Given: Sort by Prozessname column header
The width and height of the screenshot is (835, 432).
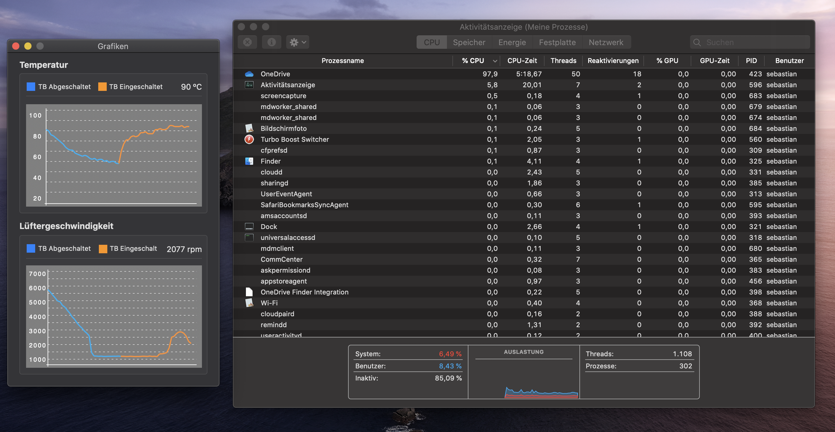Looking at the screenshot, I should coord(342,61).
